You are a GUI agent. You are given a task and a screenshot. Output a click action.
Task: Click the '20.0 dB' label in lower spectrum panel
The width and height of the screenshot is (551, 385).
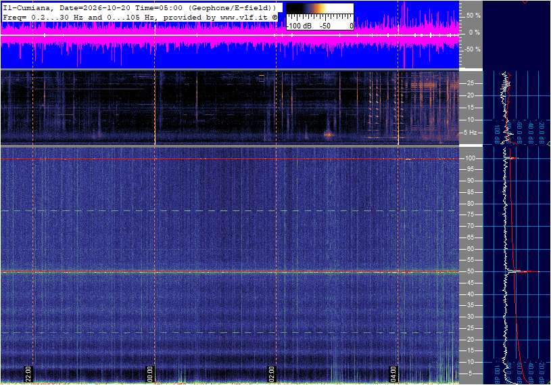pyautogui.click(x=542, y=372)
